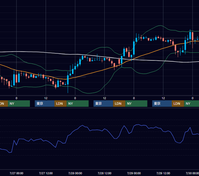Screen dimensions: 199x176
Task: Select the 7/28 00:00 time axis label
Action: (x=75, y=173)
